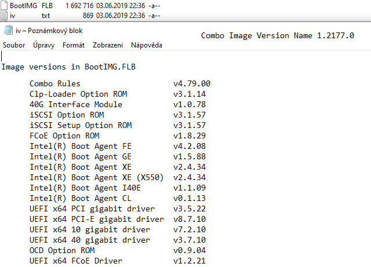Click 'Combo Image Version Name 1.2177.0' text
The height and width of the screenshot is (267, 371).
(x=278, y=36)
